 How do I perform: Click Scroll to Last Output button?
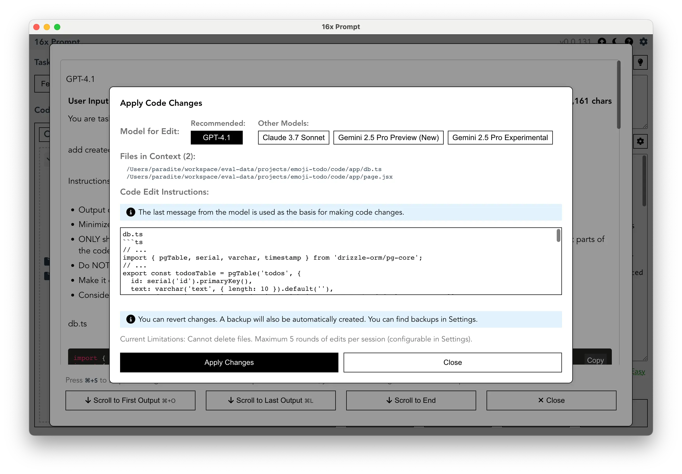point(271,400)
